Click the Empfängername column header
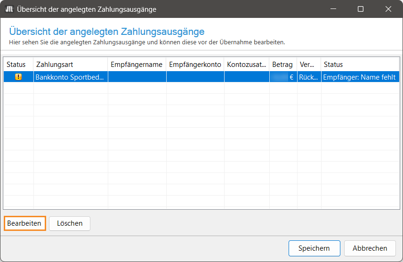403x262 pixels. click(x=137, y=65)
